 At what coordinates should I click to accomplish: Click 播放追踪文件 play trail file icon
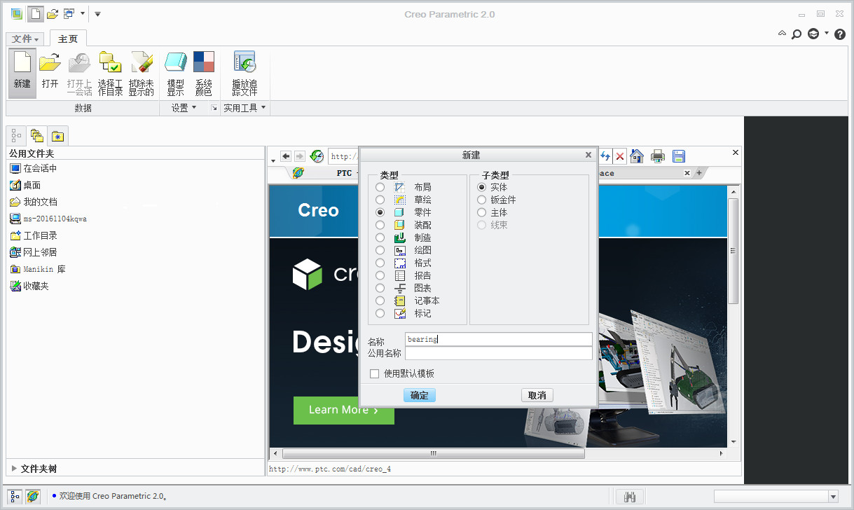245,73
